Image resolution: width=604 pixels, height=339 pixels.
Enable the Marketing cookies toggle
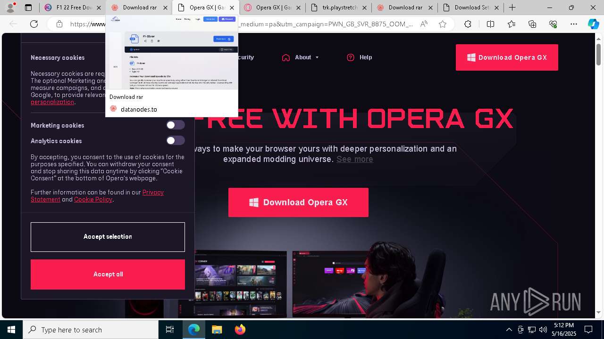click(175, 125)
